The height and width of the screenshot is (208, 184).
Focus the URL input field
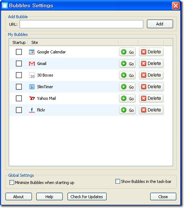pos(81,24)
